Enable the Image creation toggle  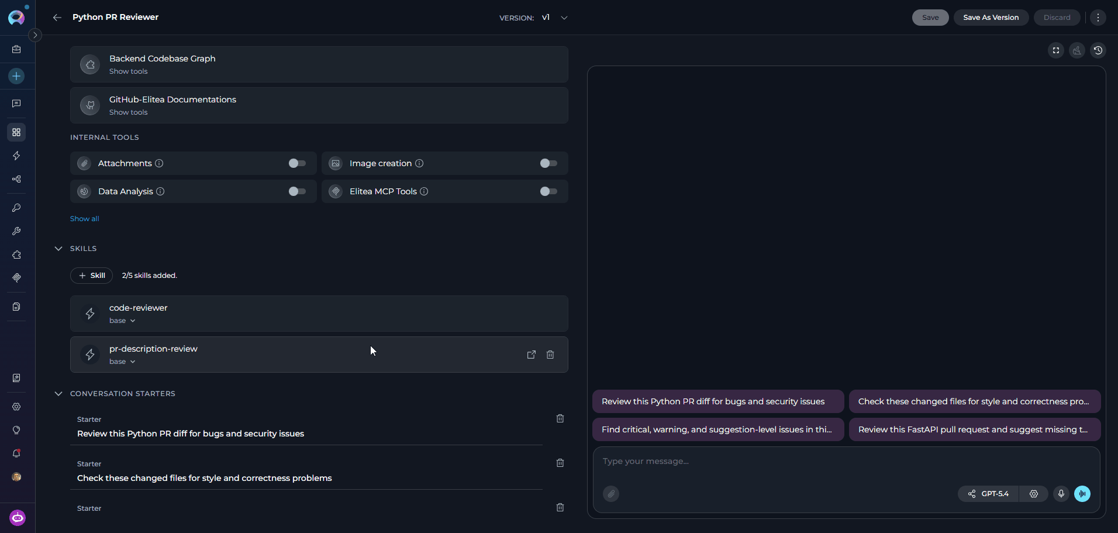coord(548,163)
